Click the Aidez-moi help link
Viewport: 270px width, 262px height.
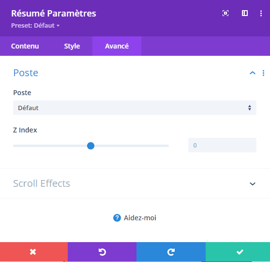(x=140, y=218)
